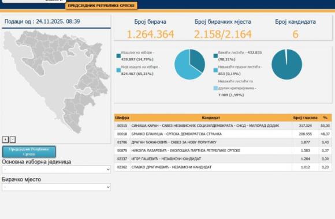
Task: Click vote count 1.877
Action: click(x=306, y=142)
